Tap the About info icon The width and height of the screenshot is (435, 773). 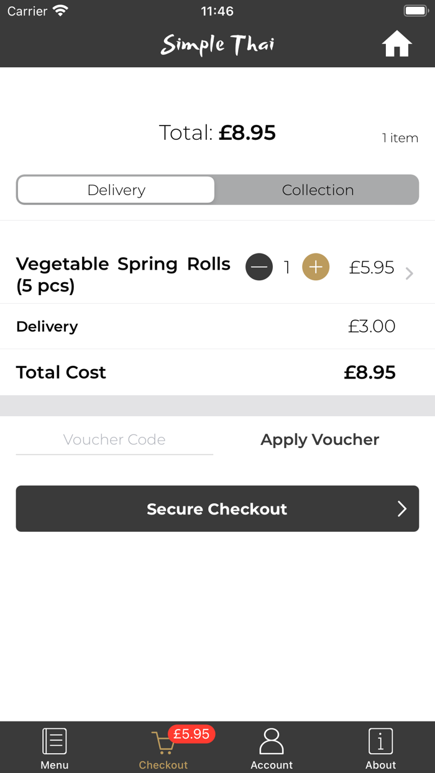tap(380, 739)
